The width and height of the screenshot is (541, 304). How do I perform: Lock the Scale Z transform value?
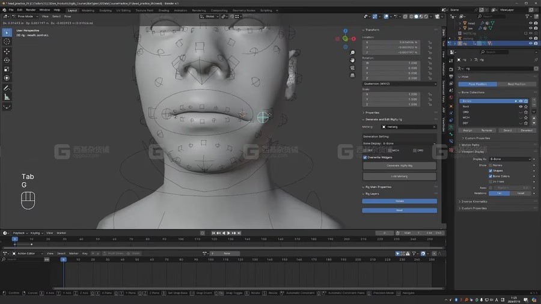430,105
